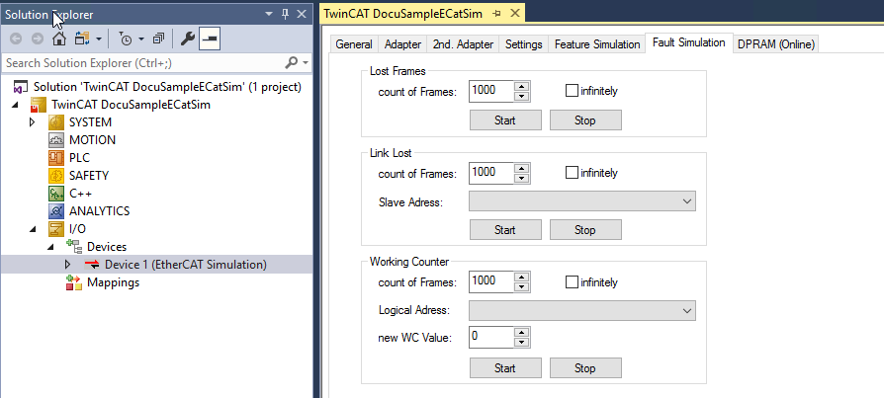This screenshot has height=398, width=884.
Task: Expand Device 1 (EtherCAT Simulation) node
Action: pos(67,265)
